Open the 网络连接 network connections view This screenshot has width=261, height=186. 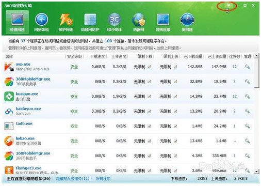point(163,22)
